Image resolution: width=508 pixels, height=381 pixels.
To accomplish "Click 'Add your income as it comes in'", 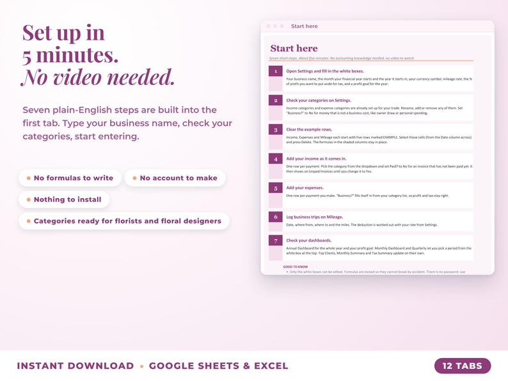I will point(316,159).
